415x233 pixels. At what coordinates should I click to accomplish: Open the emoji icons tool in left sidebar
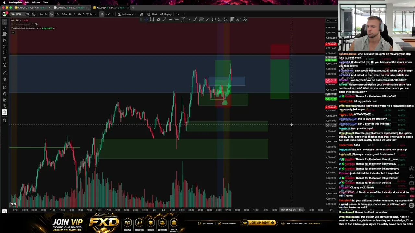5,65
